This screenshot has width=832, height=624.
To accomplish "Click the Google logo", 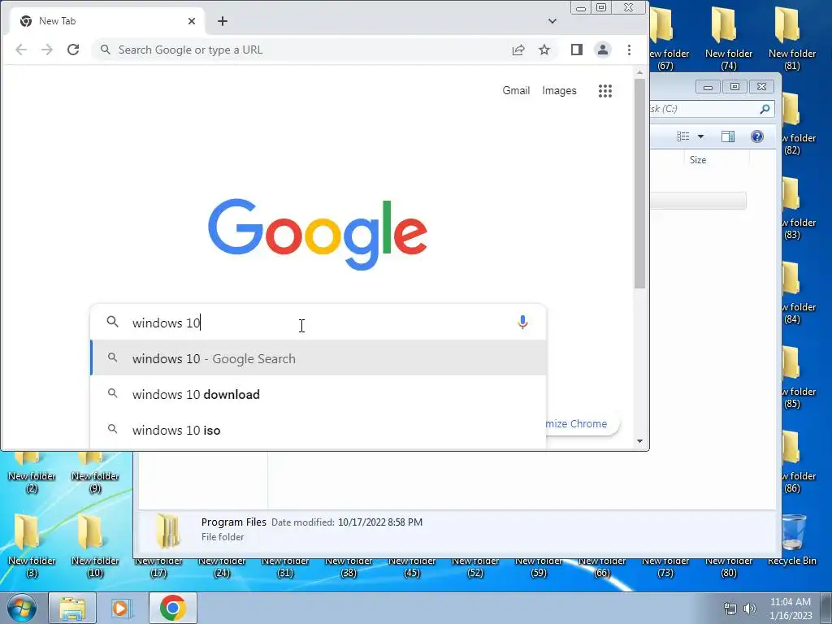I will [x=318, y=234].
